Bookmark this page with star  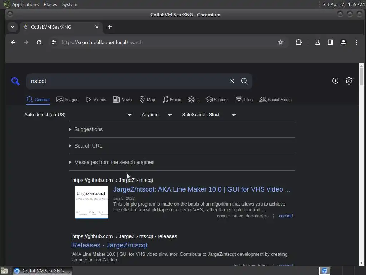click(x=280, y=42)
